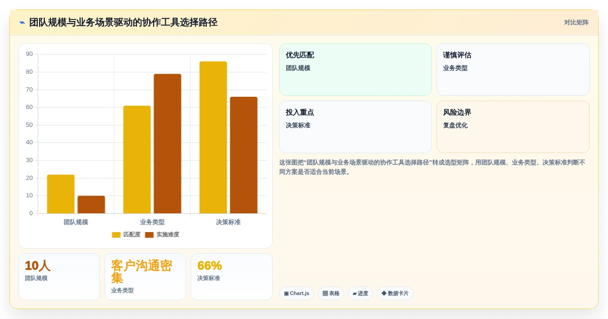Image resolution: width=608 pixels, height=319 pixels.
Task: Select the 风险边界 card
Action: 513,127
